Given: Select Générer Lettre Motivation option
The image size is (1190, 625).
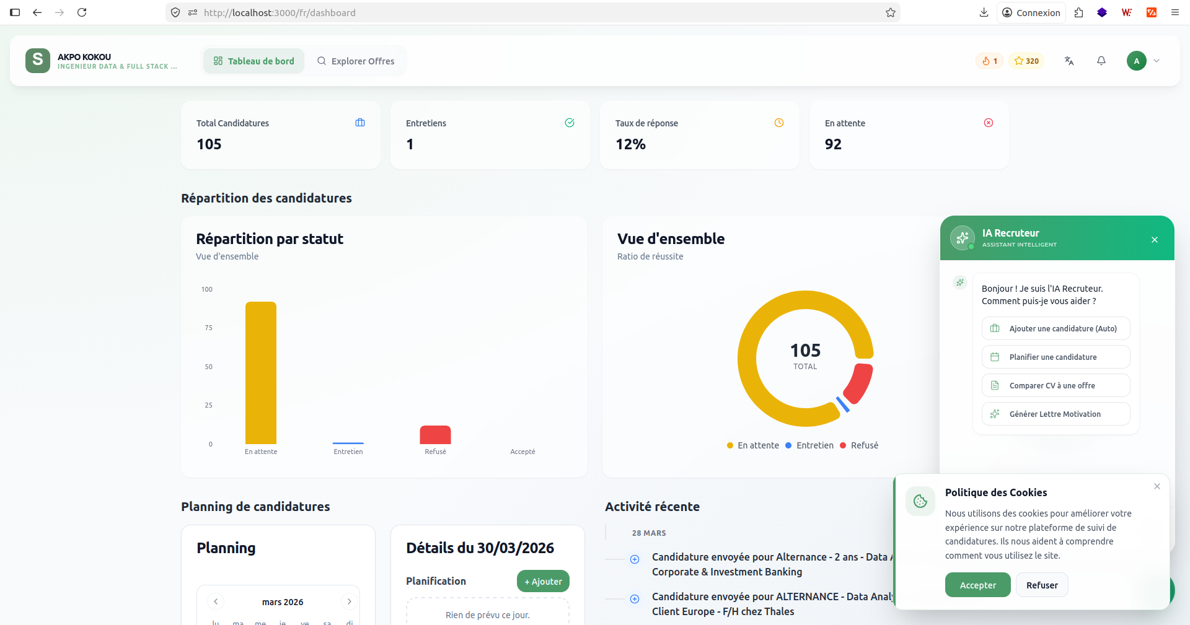Looking at the screenshot, I should [x=1056, y=414].
